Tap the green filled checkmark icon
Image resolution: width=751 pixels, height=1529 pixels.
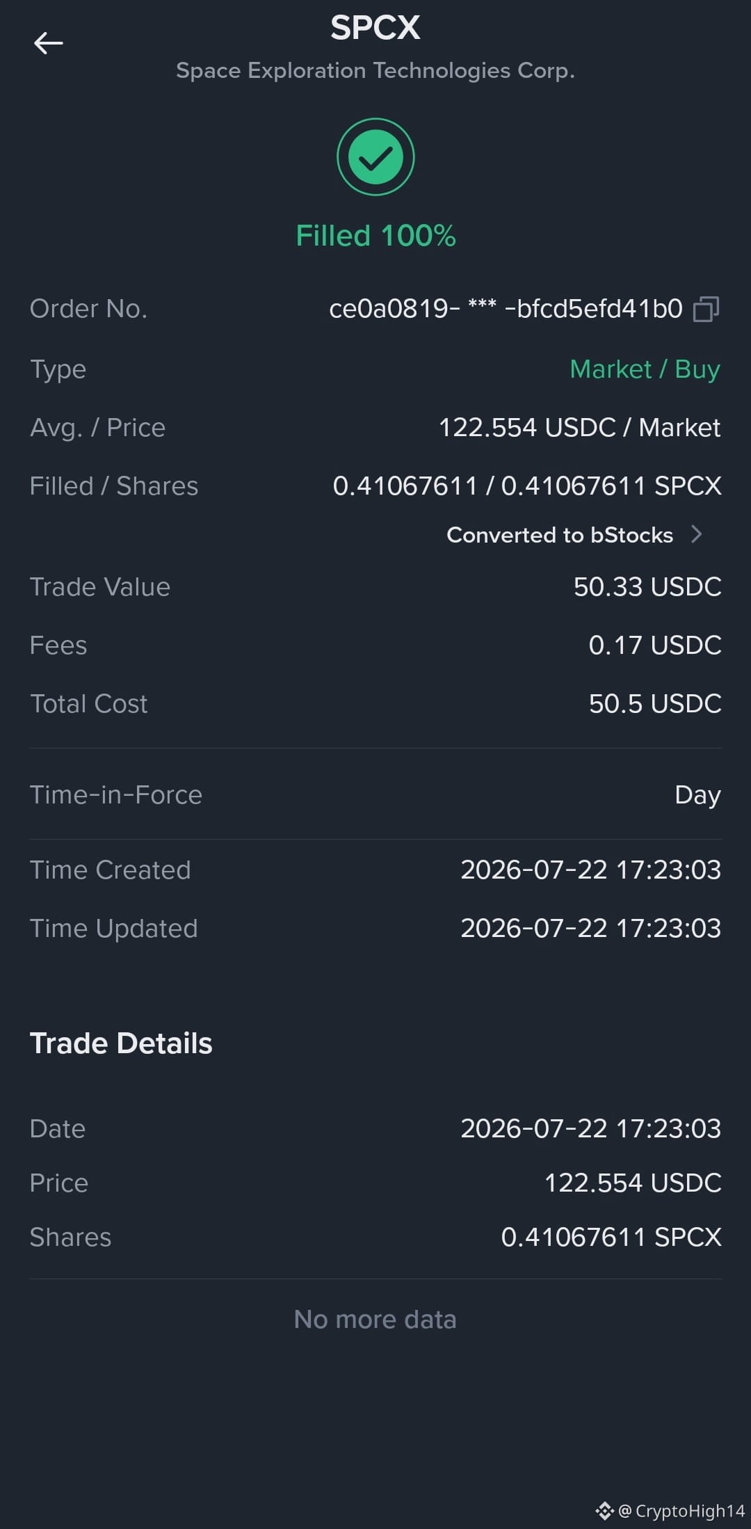click(x=375, y=157)
